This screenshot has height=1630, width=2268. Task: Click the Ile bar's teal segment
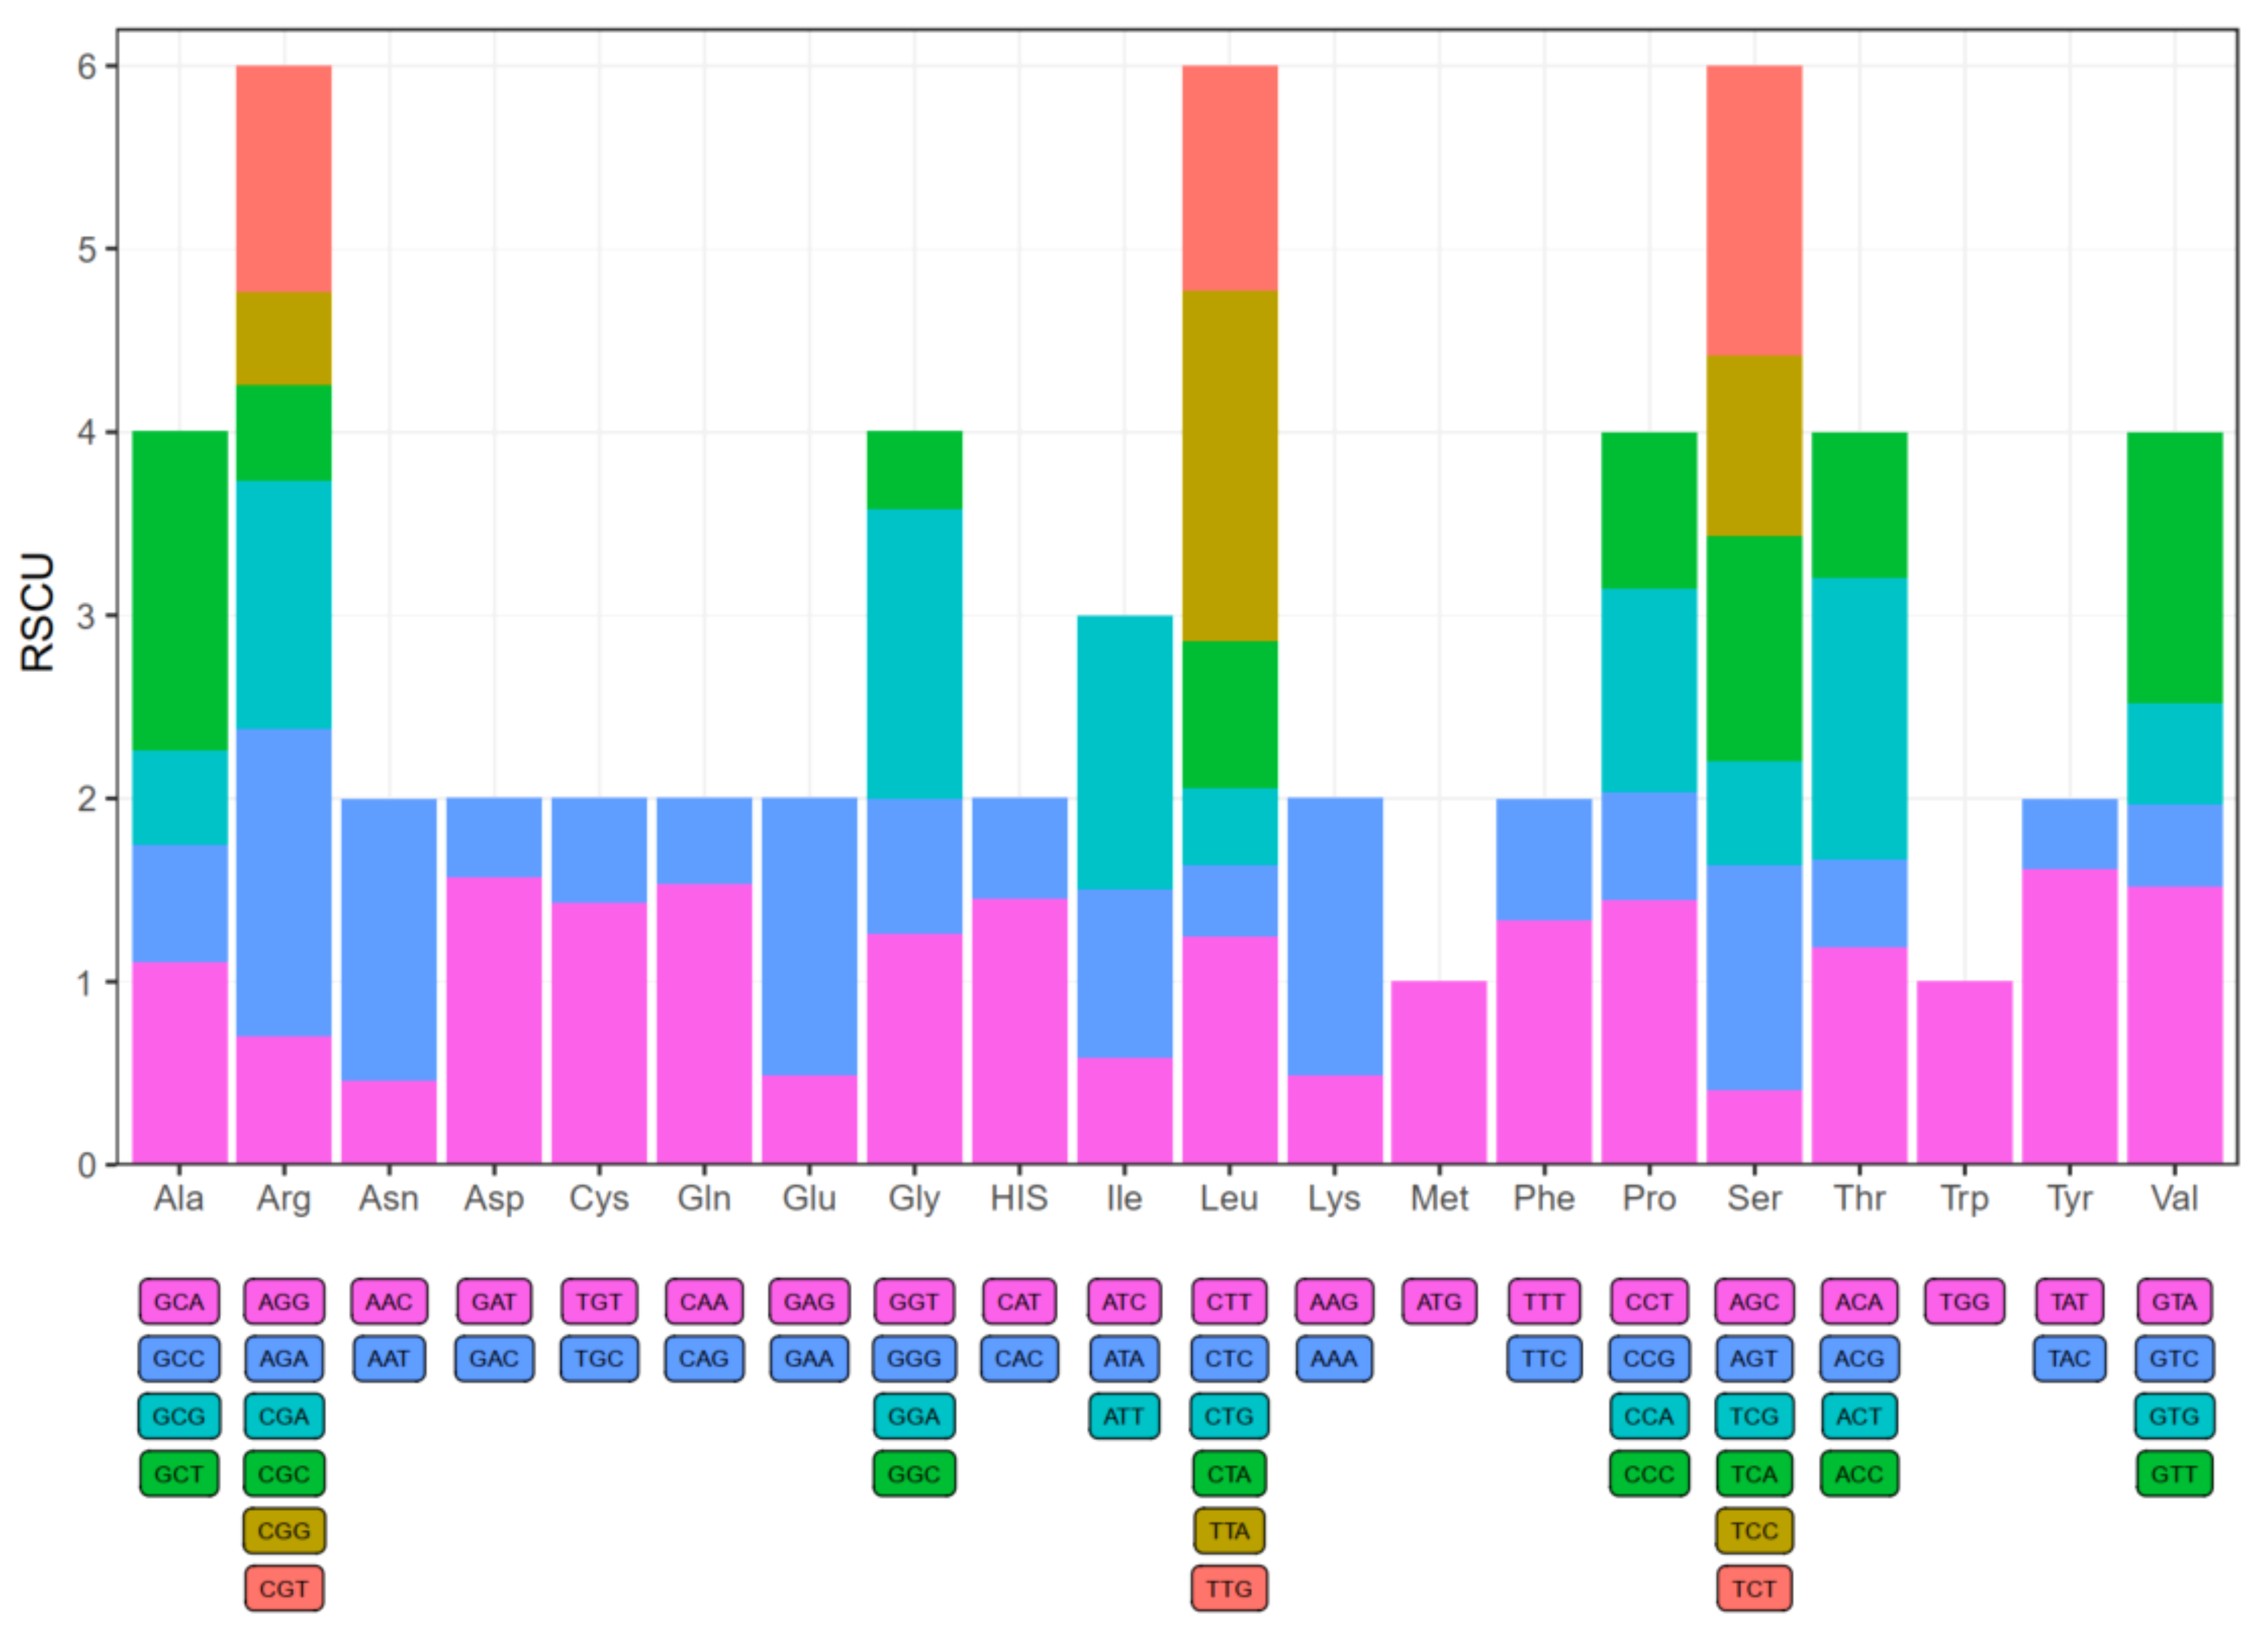[1124, 752]
